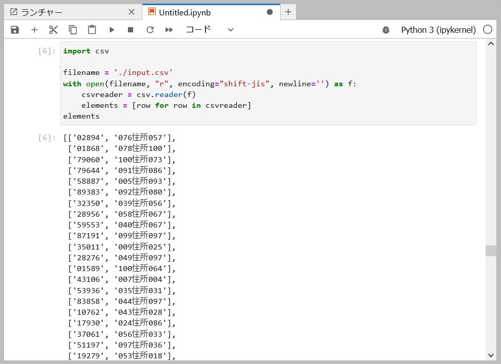Click the unsaved dot on Untitled.ipynb tab
Screen dimensions: 501x364
pyautogui.click(x=270, y=12)
